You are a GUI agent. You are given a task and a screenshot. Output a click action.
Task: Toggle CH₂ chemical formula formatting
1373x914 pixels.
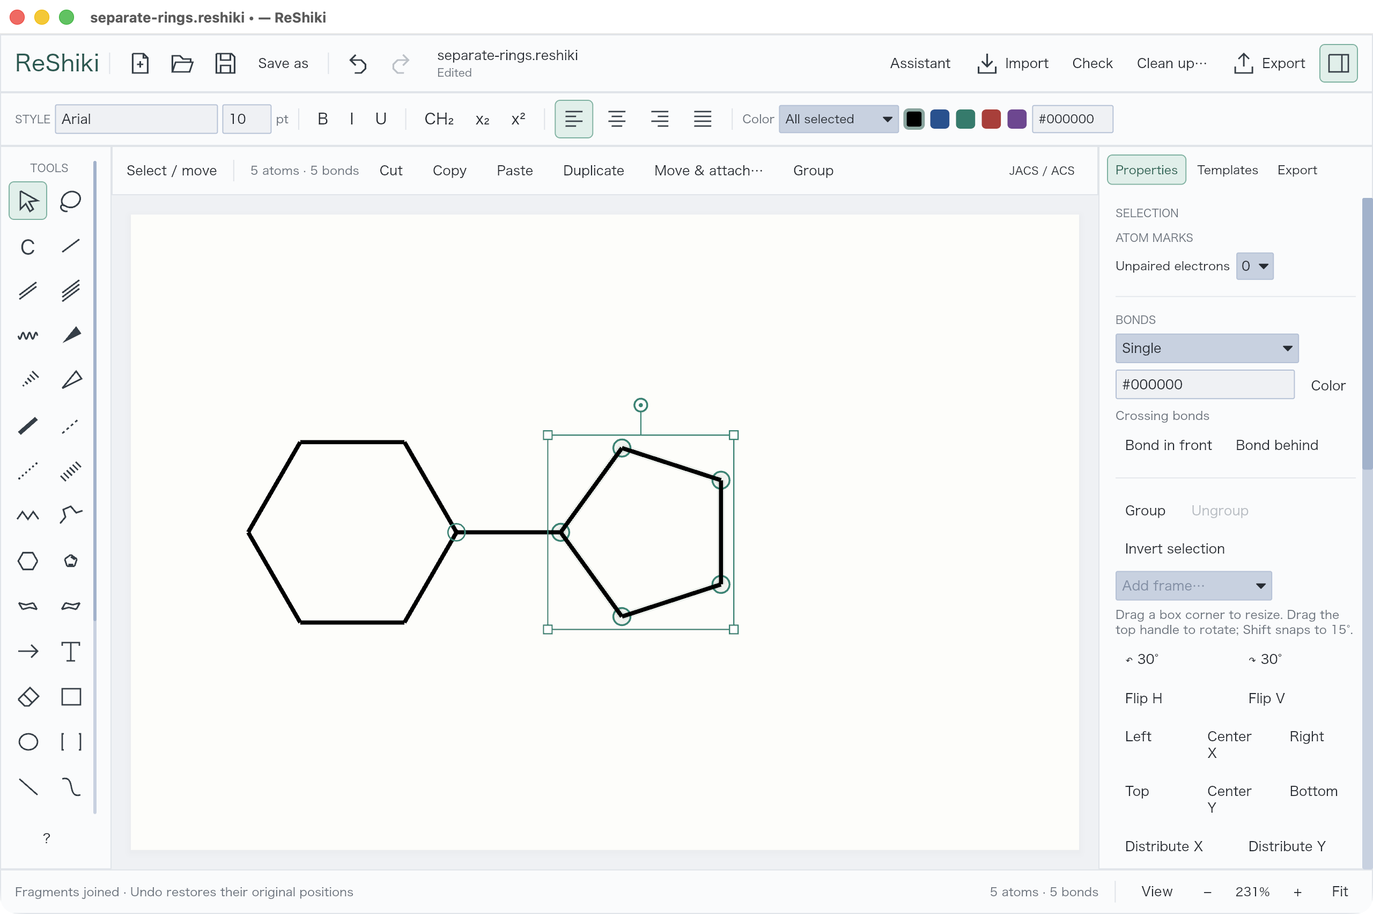pyautogui.click(x=439, y=119)
